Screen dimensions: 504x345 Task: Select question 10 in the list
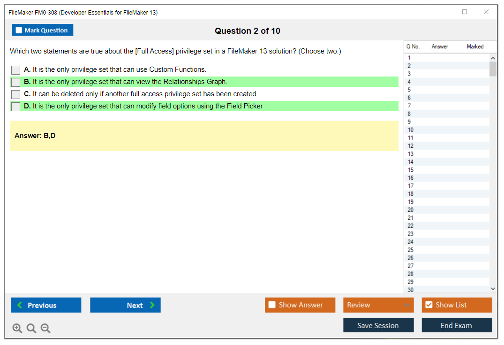coord(411,130)
